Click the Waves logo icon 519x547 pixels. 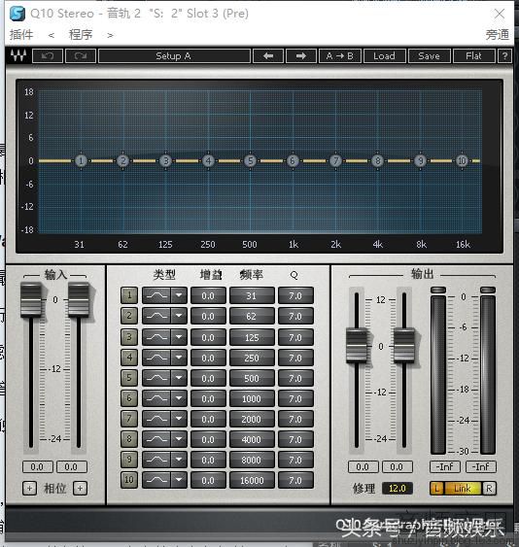coord(18,55)
